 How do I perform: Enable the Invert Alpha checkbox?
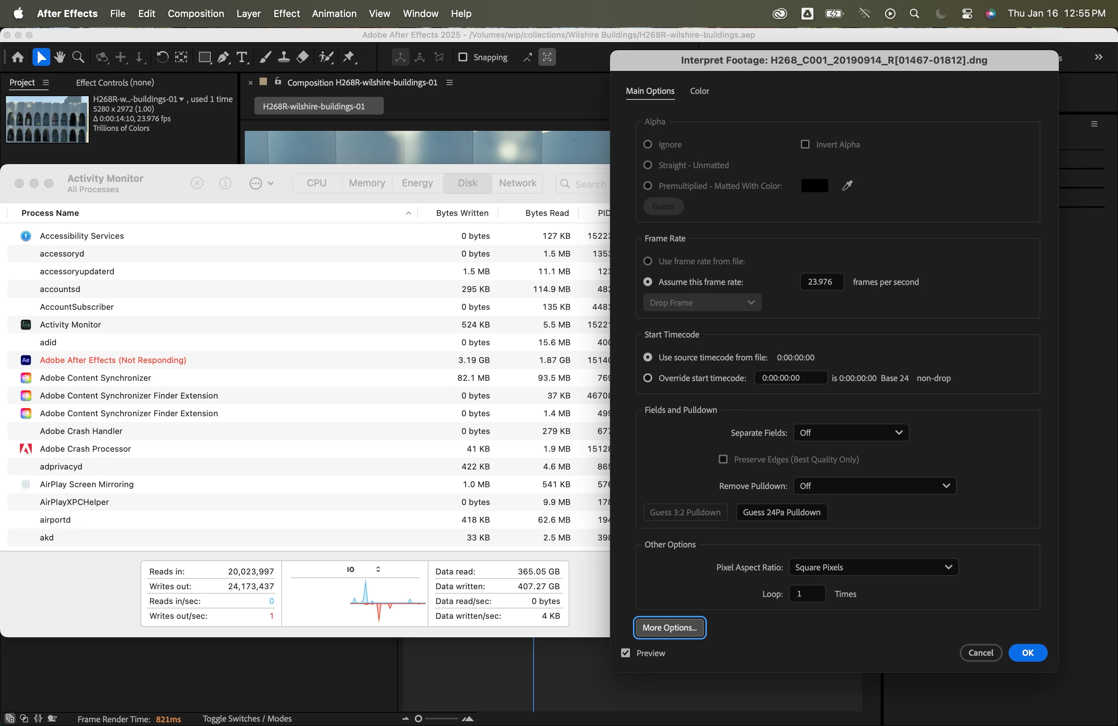[x=805, y=144]
